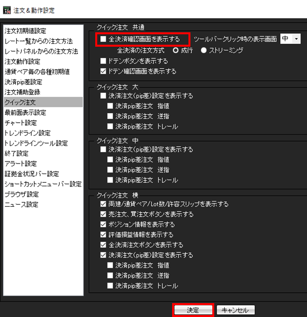This screenshot has height=317, width=307.
Task: Open ショートカットメニューバー設定
Action: coord(43,184)
